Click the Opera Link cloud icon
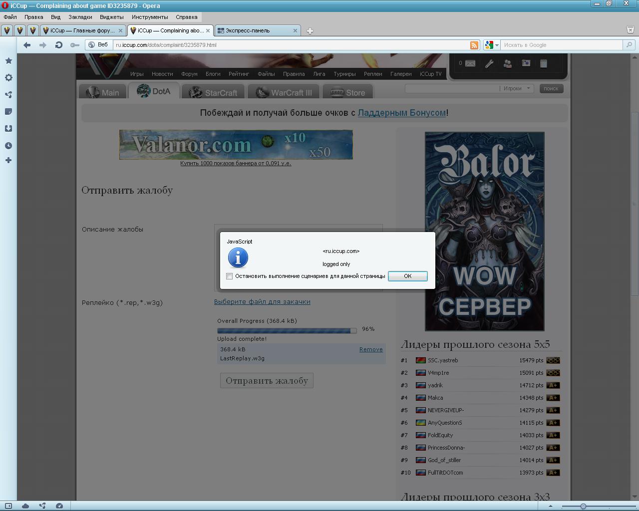Screen dimensions: 639x511 point(25,506)
